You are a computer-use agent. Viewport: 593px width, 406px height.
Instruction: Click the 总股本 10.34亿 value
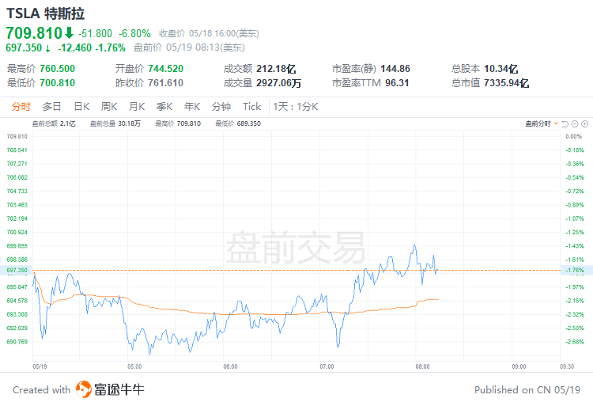[x=501, y=69]
